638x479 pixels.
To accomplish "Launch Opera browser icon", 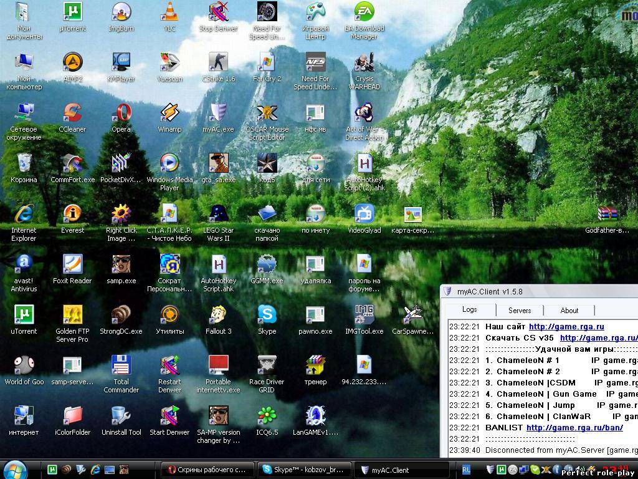I will (x=121, y=118).
